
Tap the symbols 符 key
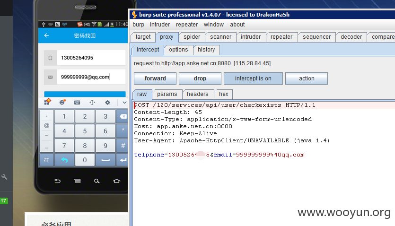(x=47, y=160)
